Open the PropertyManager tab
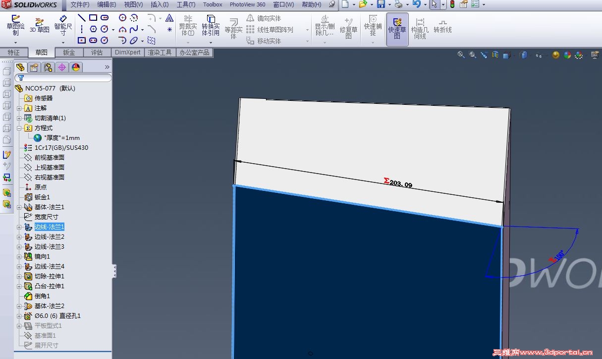 pyautogui.click(x=34, y=67)
